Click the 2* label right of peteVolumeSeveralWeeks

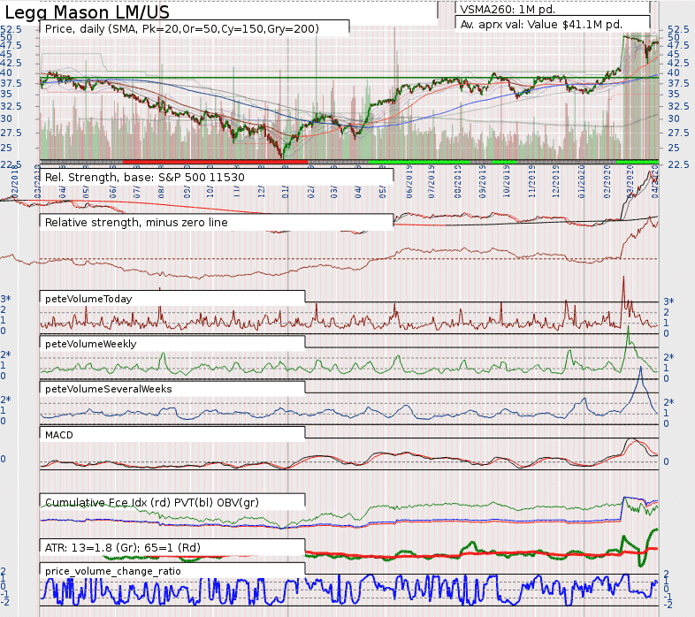[x=668, y=402]
